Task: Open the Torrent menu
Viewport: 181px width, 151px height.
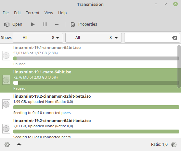Action: (33, 13)
